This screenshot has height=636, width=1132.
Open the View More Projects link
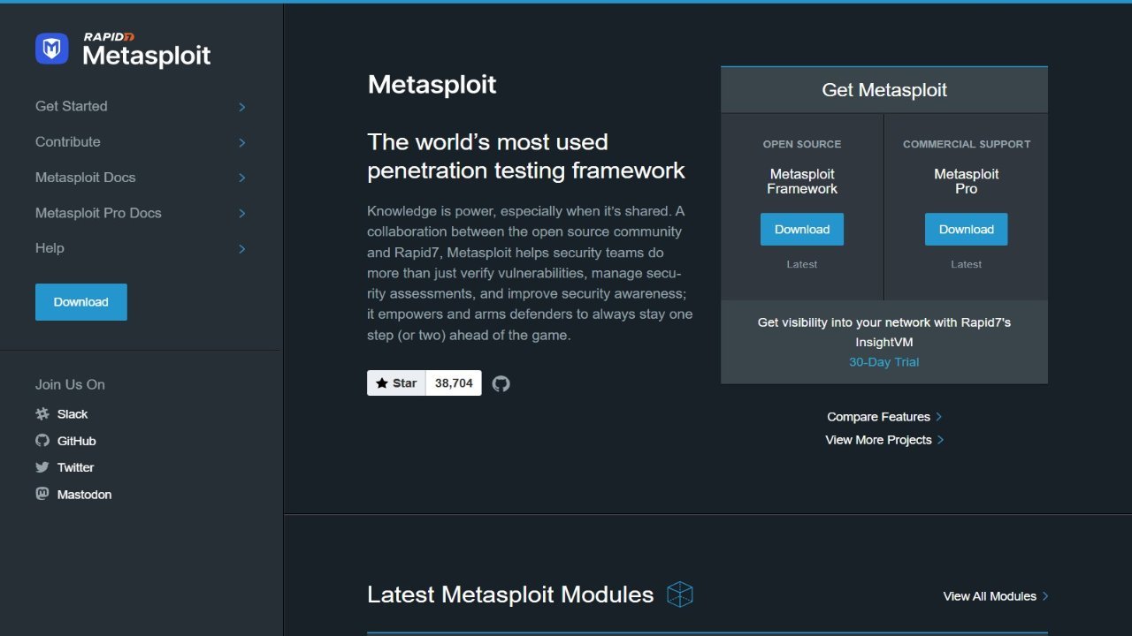tap(879, 440)
